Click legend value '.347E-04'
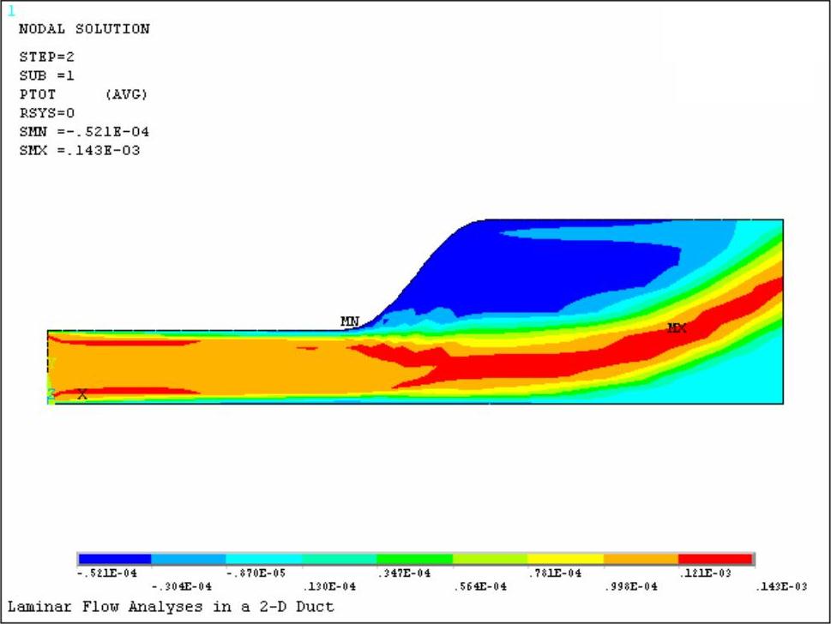Screen dimensions: 831x624 pos(405,573)
